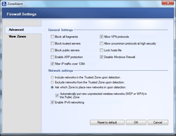The height and width of the screenshot is (136, 176).
Task: Tick the Block trusted servers option
Action: coord(52,44)
